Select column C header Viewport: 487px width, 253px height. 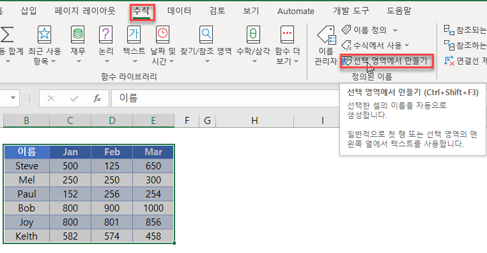(70, 121)
